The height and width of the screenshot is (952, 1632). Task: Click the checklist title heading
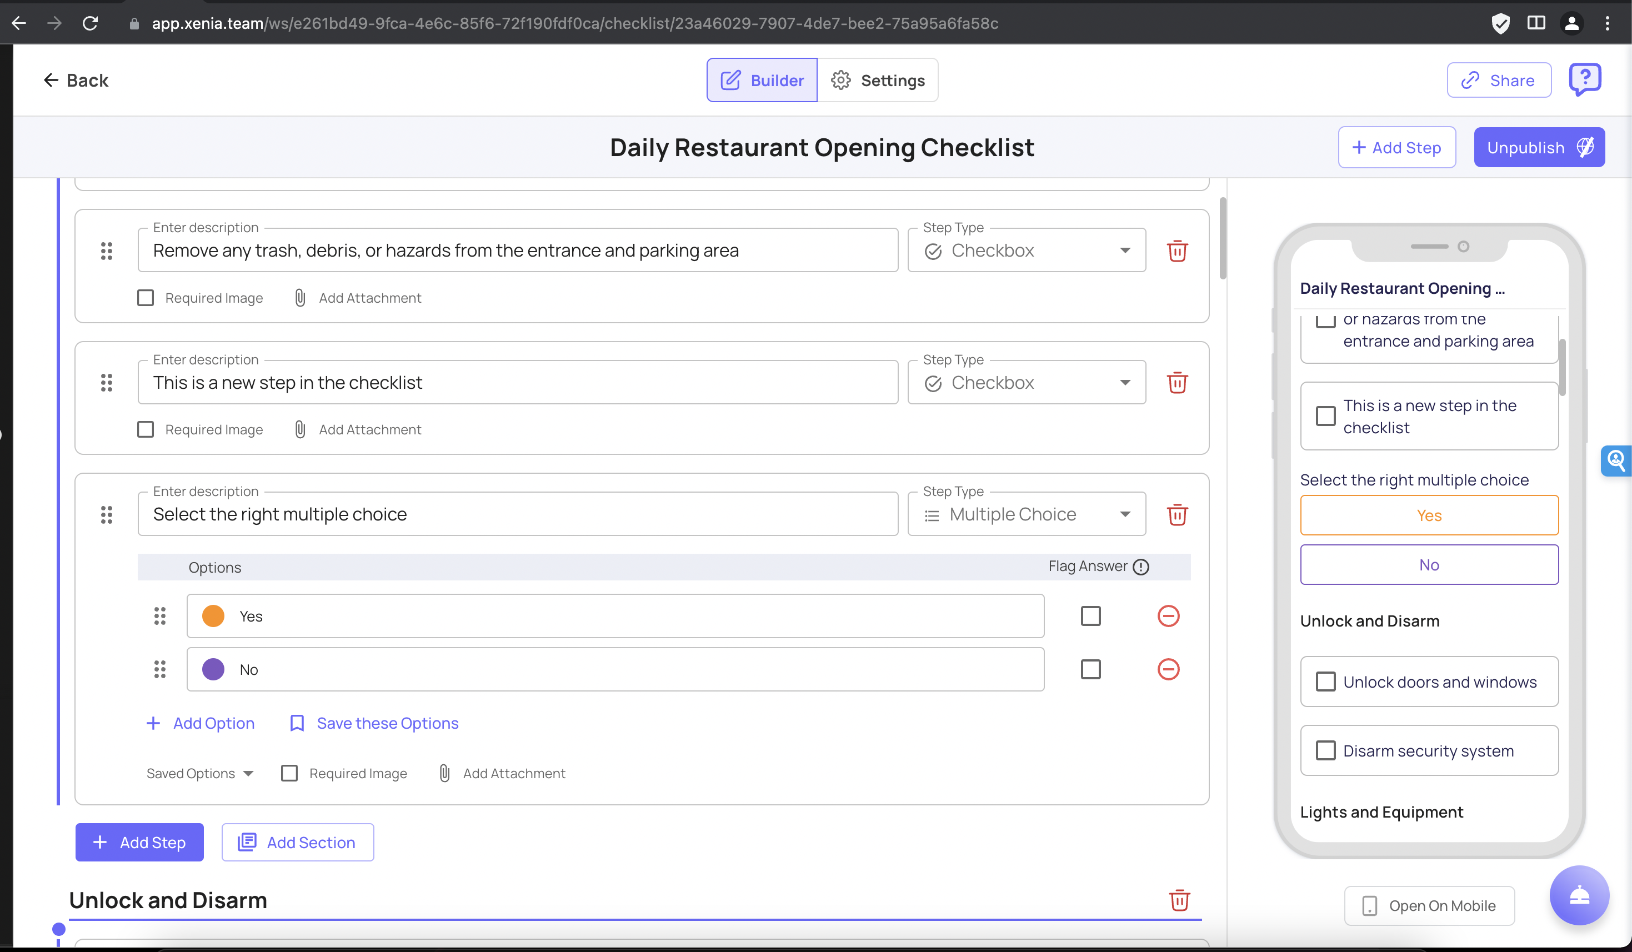(822, 148)
